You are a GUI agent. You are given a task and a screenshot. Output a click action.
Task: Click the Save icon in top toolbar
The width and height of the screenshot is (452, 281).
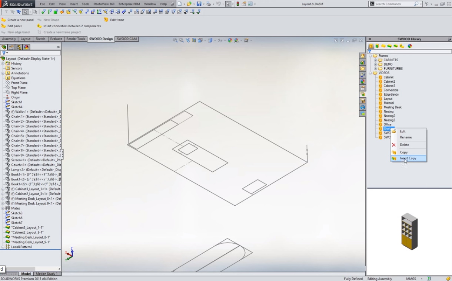click(199, 4)
